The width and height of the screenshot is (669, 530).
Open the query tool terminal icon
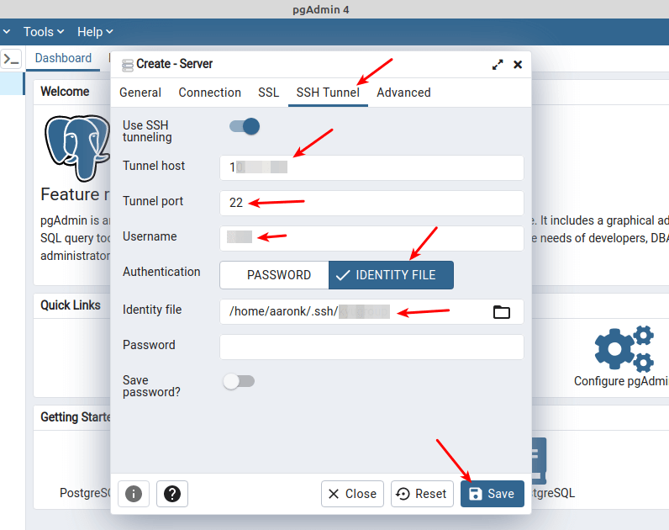pos(12,59)
